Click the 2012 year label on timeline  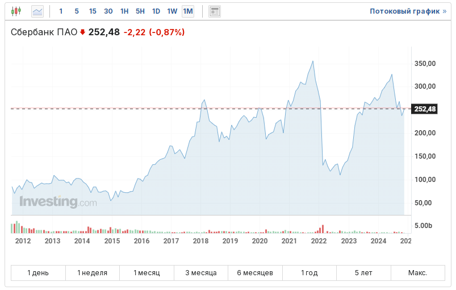pyautogui.click(x=23, y=241)
